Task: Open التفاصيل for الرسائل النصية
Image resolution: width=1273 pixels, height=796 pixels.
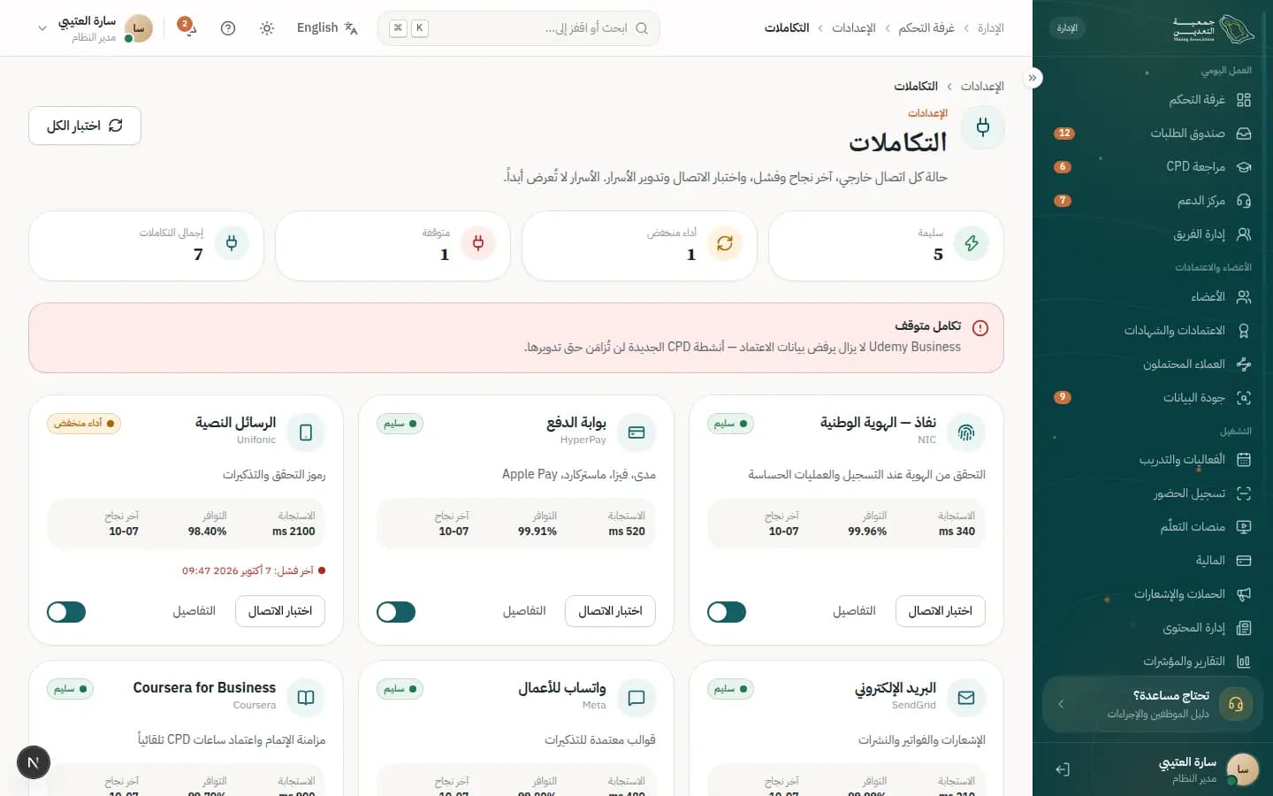Action: click(194, 611)
